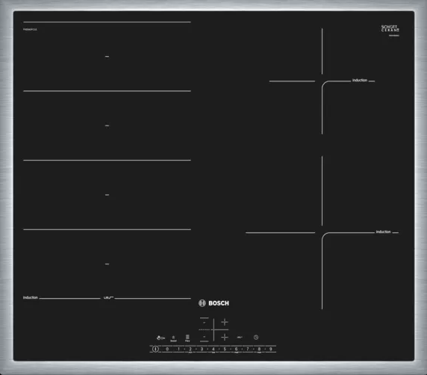Select the rear left zone on selector
The width and height of the screenshot is (427, 375).
point(205,323)
